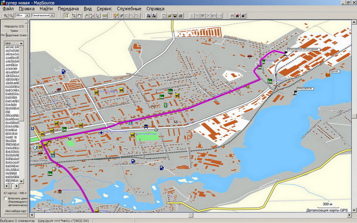
Task: Click the find nearest places icon
Action: (x=237, y=16)
